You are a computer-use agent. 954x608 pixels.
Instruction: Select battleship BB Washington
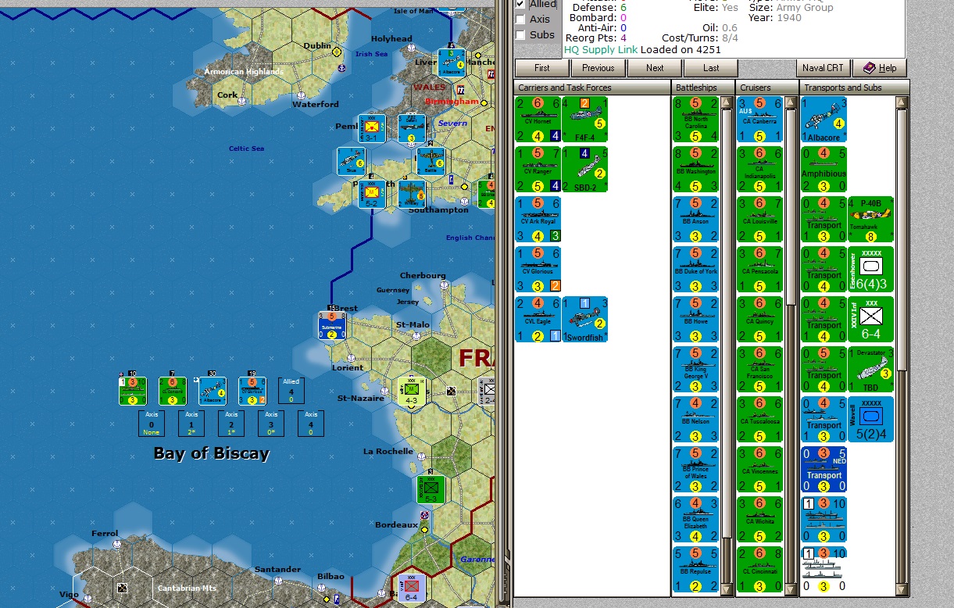pyautogui.click(x=695, y=170)
